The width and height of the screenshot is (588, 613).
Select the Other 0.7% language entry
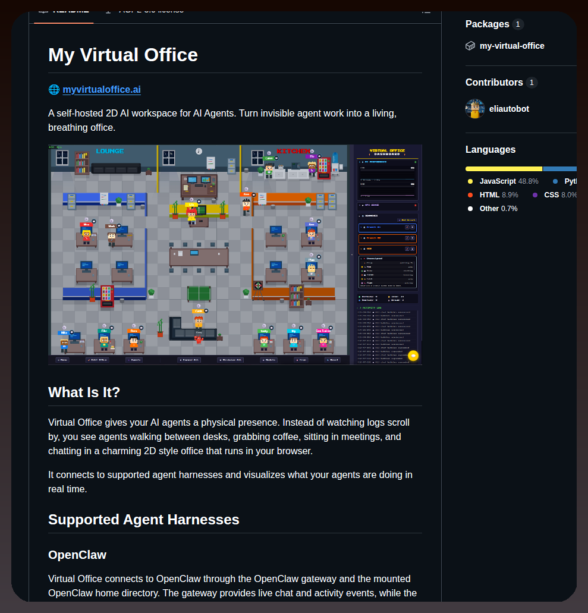493,209
